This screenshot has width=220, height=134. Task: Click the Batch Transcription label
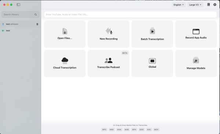(x=152, y=39)
